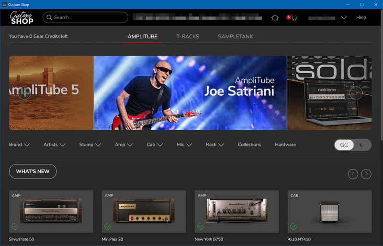Click owned checkmark on New York B750

click(201, 226)
